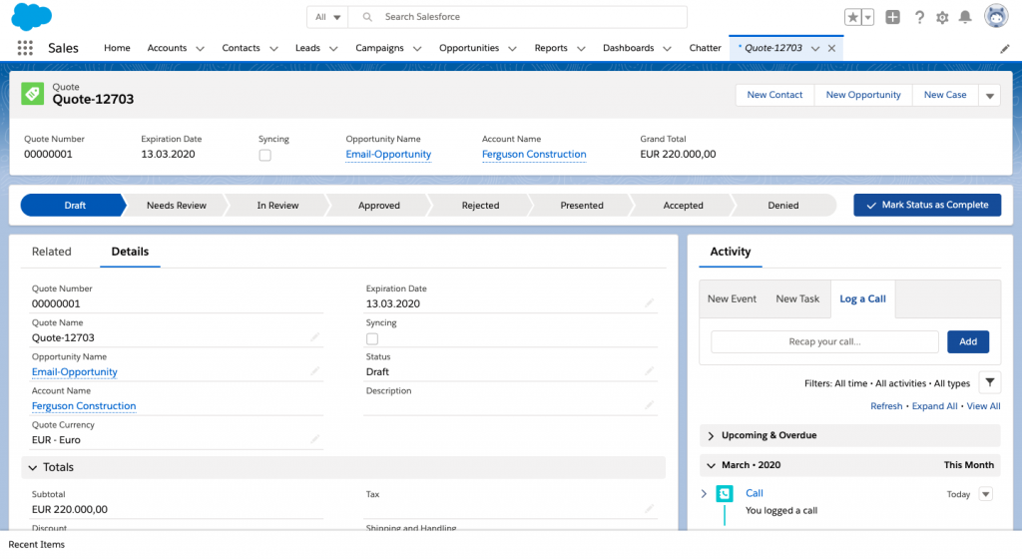Switch to the Related tab

52,252
